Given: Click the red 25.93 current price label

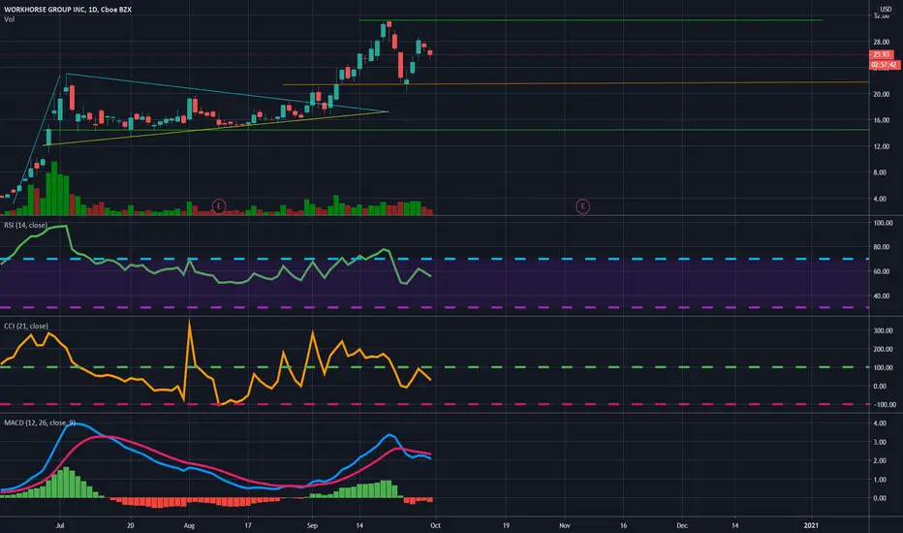Looking at the screenshot, I should (882, 54).
